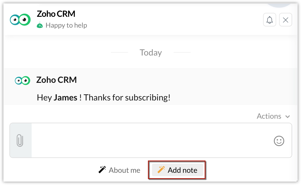
Task: Click the Thanks for subscribing message bubble
Action: [x=150, y=87]
